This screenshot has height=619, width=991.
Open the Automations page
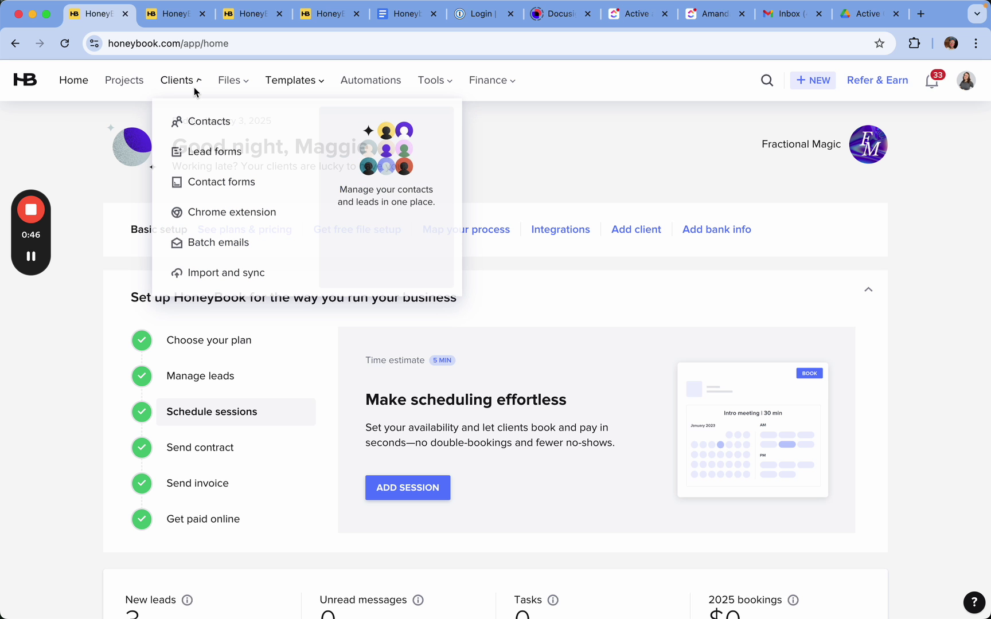370,80
